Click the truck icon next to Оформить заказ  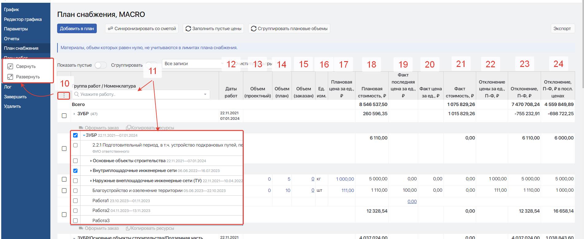point(81,127)
